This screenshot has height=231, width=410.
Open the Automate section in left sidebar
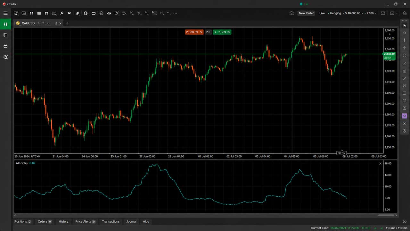tap(5, 46)
